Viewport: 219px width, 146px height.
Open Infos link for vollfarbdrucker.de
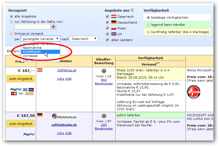coord(61,133)
